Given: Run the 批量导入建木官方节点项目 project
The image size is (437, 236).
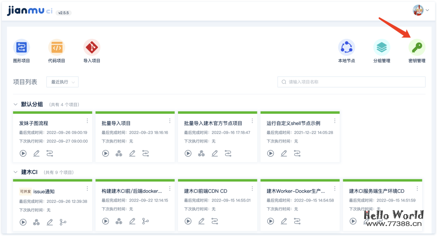Looking at the screenshot, I should [188, 153].
